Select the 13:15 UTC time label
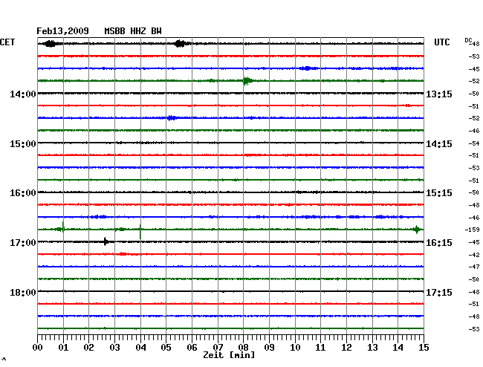The height and width of the screenshot is (367, 483). 439,94
